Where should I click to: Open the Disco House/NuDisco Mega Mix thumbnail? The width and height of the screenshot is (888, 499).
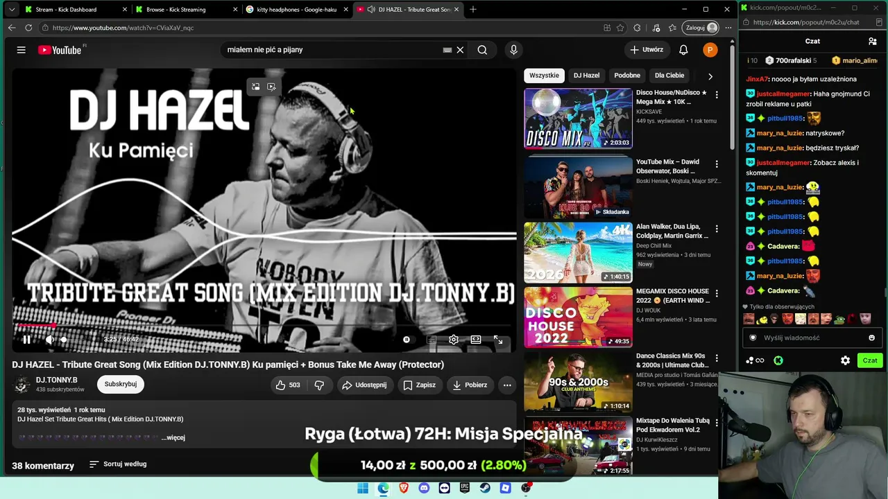[578, 119]
